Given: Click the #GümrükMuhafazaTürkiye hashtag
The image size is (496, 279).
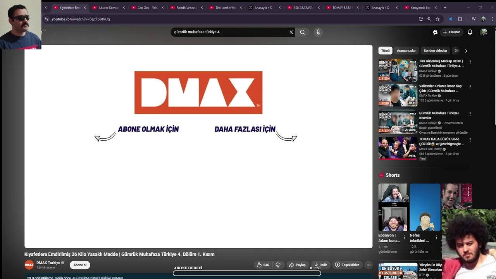Looking at the screenshot, I should click(91, 277).
